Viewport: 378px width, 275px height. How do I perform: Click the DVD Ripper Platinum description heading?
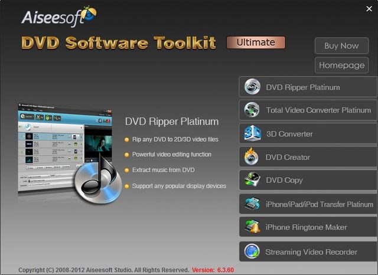point(172,122)
